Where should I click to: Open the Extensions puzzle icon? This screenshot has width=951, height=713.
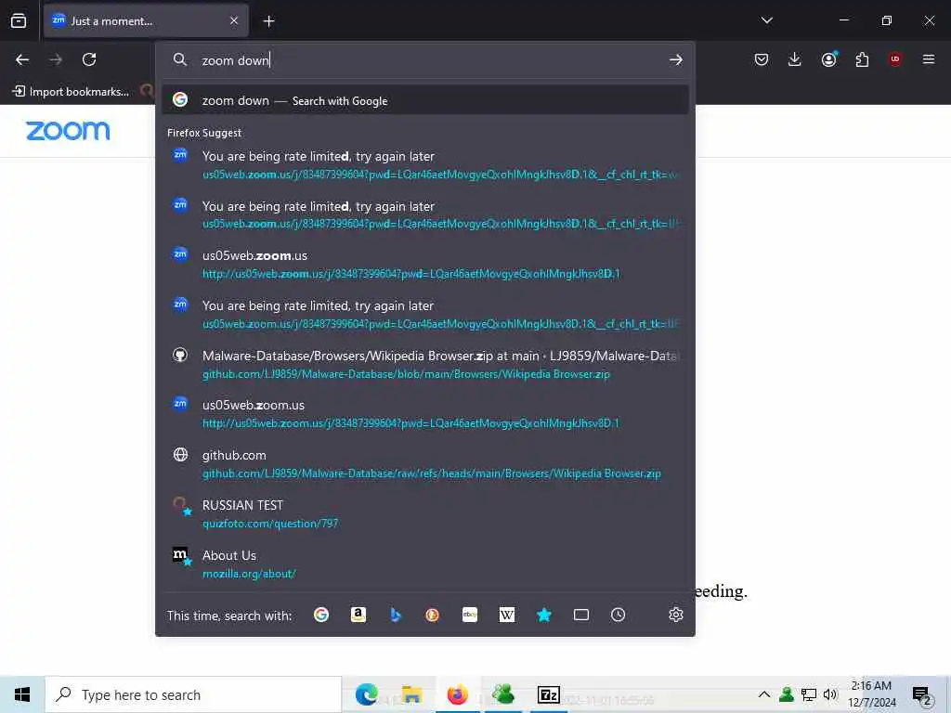coord(862,59)
